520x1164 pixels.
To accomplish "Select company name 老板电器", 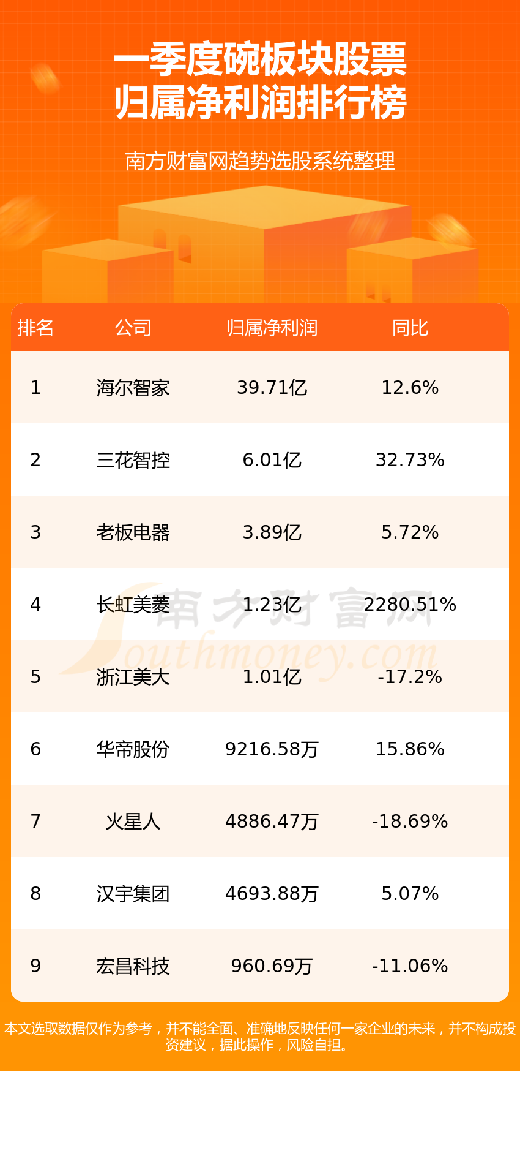I will [x=133, y=532].
